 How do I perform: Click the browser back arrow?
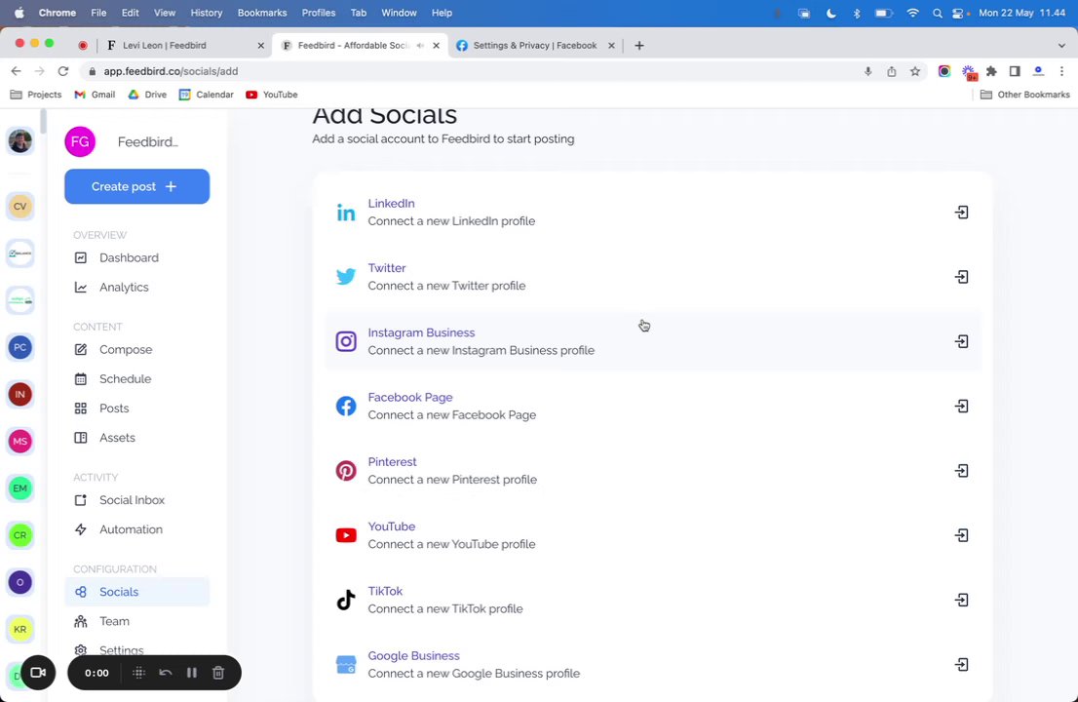(16, 71)
